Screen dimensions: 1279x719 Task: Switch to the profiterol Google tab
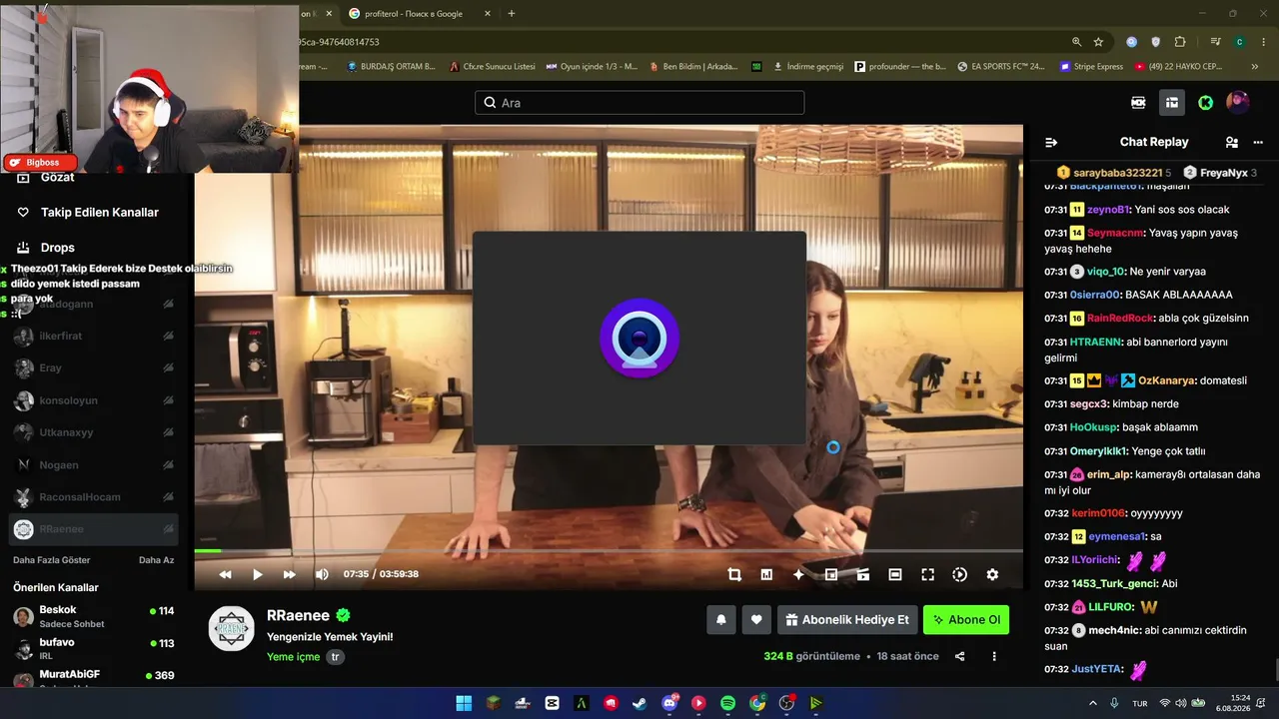(420, 14)
